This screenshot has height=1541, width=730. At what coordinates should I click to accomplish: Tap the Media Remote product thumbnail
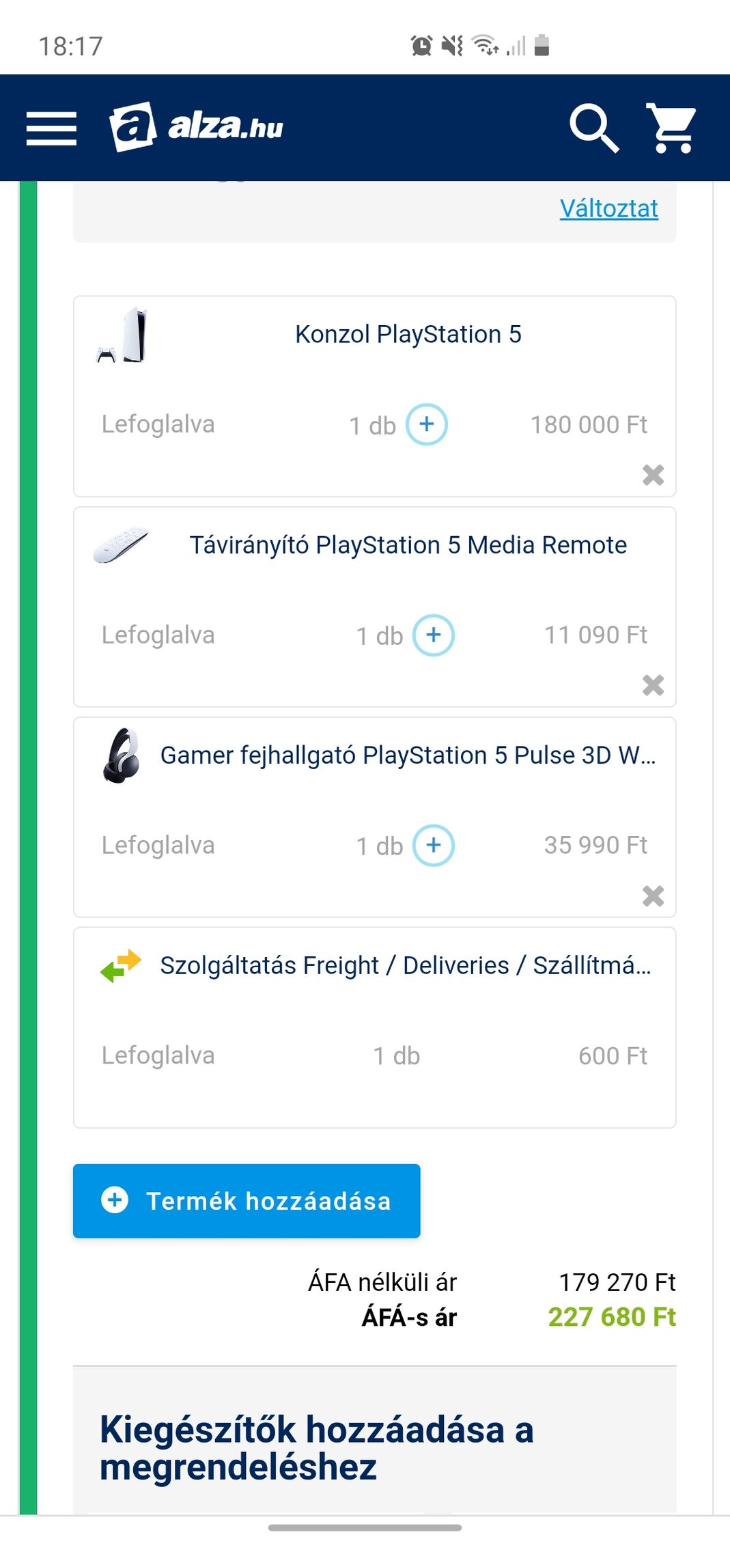point(121,546)
